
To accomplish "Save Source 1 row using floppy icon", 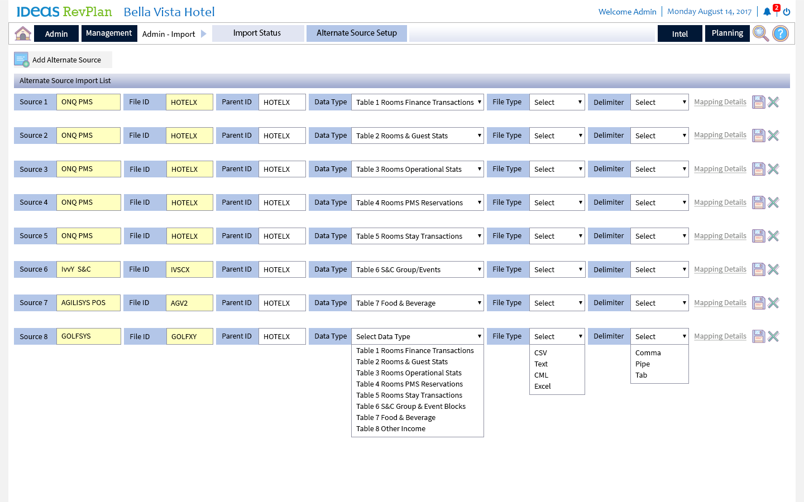I will [x=758, y=102].
